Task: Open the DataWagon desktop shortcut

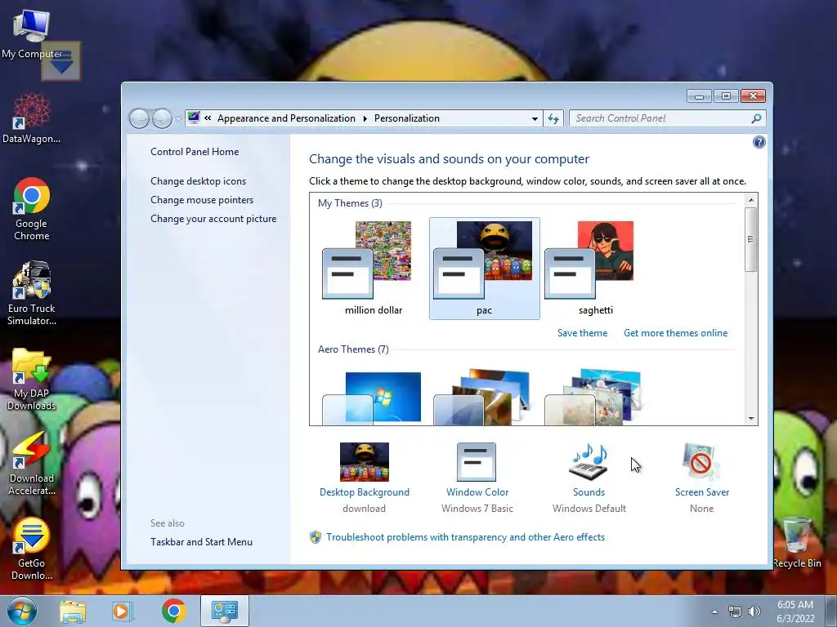Action: coord(32,118)
